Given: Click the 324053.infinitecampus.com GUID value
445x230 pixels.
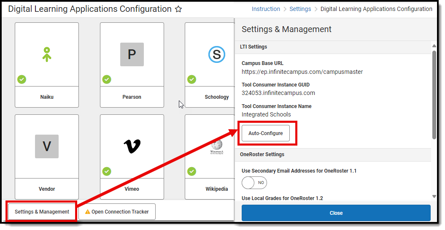Looking at the screenshot, I should [278, 93].
